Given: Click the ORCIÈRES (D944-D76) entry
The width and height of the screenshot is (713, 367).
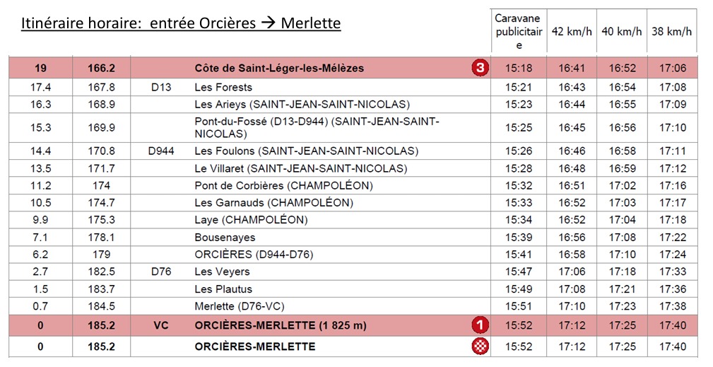Looking at the screenshot, I should (x=254, y=255).
